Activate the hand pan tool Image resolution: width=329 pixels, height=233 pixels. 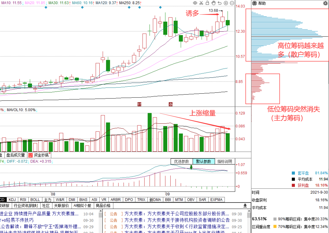click(214, 3)
